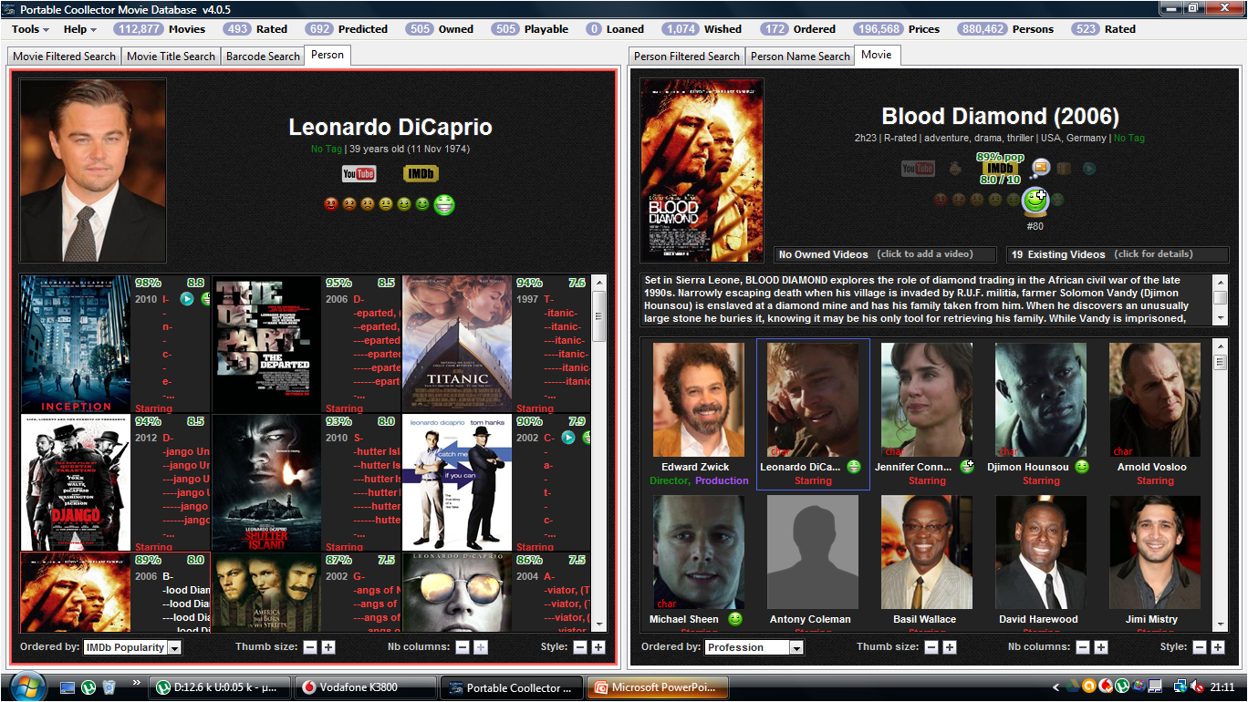Increase Style value in Movie panel

pos(1219,647)
